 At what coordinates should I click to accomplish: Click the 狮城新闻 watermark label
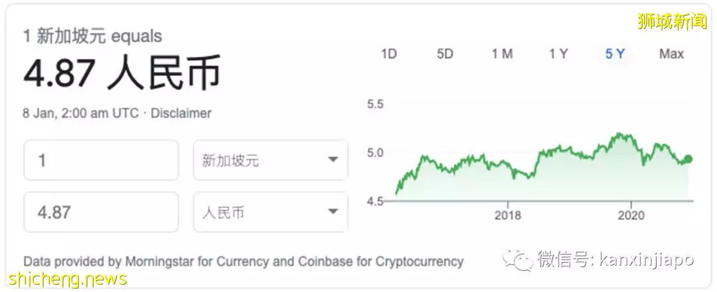(672, 21)
